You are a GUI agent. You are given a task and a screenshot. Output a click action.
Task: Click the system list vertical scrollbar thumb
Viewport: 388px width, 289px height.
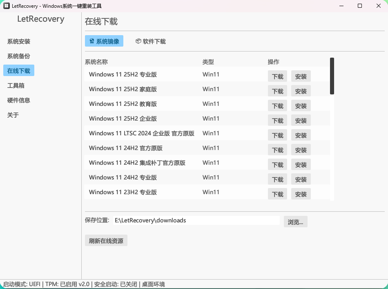[332, 76]
